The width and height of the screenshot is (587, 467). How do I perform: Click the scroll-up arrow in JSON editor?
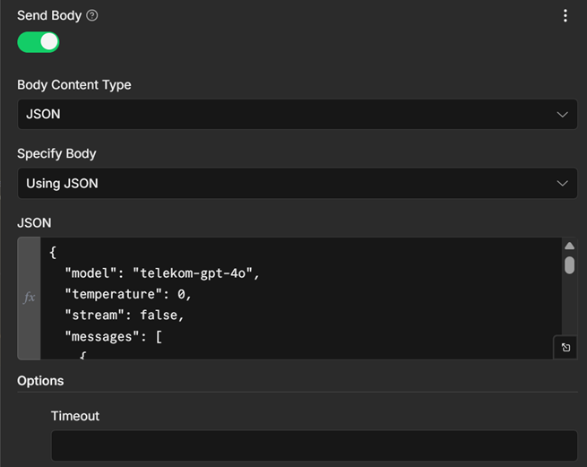(569, 246)
